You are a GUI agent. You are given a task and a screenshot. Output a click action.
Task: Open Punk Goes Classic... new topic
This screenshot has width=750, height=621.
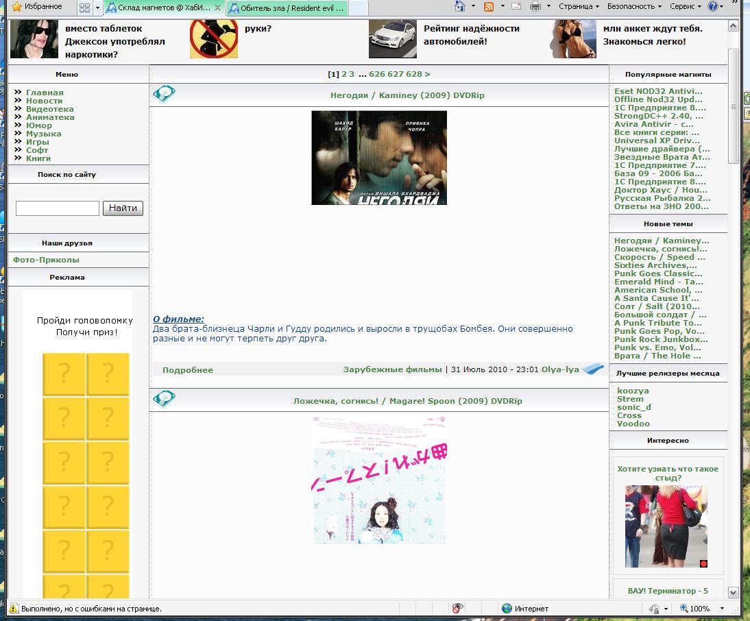(x=658, y=274)
